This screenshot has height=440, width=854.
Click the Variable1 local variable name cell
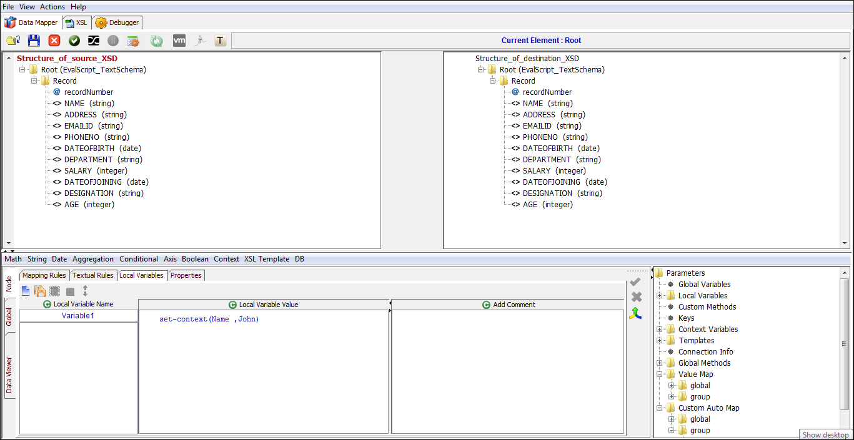[78, 316]
